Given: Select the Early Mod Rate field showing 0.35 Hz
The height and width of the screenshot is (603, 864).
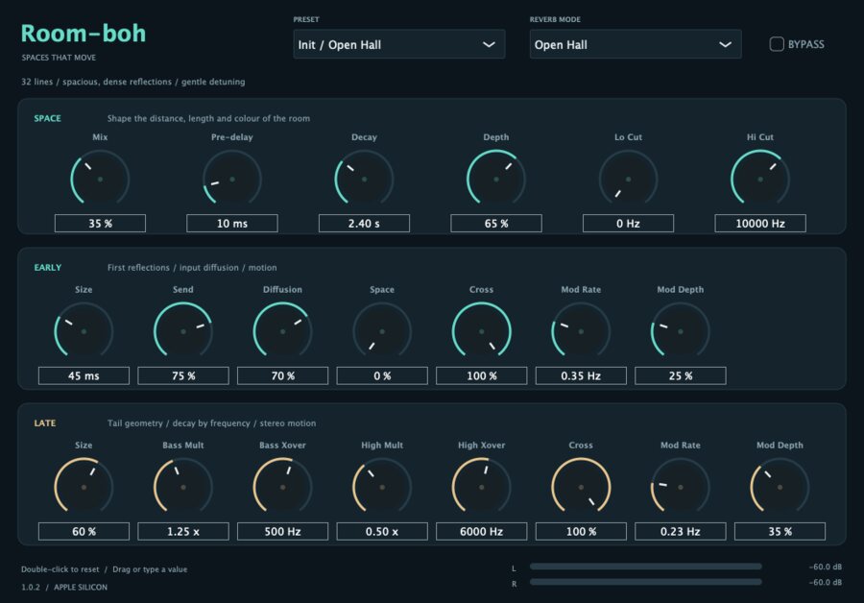Looking at the screenshot, I should click(x=581, y=375).
